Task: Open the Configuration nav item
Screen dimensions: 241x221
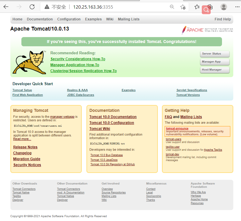Action: tap(69, 19)
